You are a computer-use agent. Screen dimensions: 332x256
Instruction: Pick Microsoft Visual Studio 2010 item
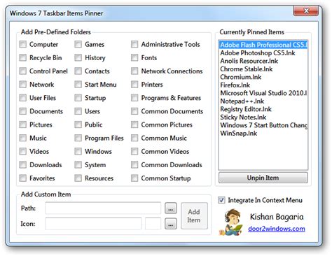[263, 93]
